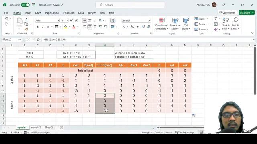
Task: Open Sort & Filter menu
Action: pyautogui.click(x=226, y=24)
